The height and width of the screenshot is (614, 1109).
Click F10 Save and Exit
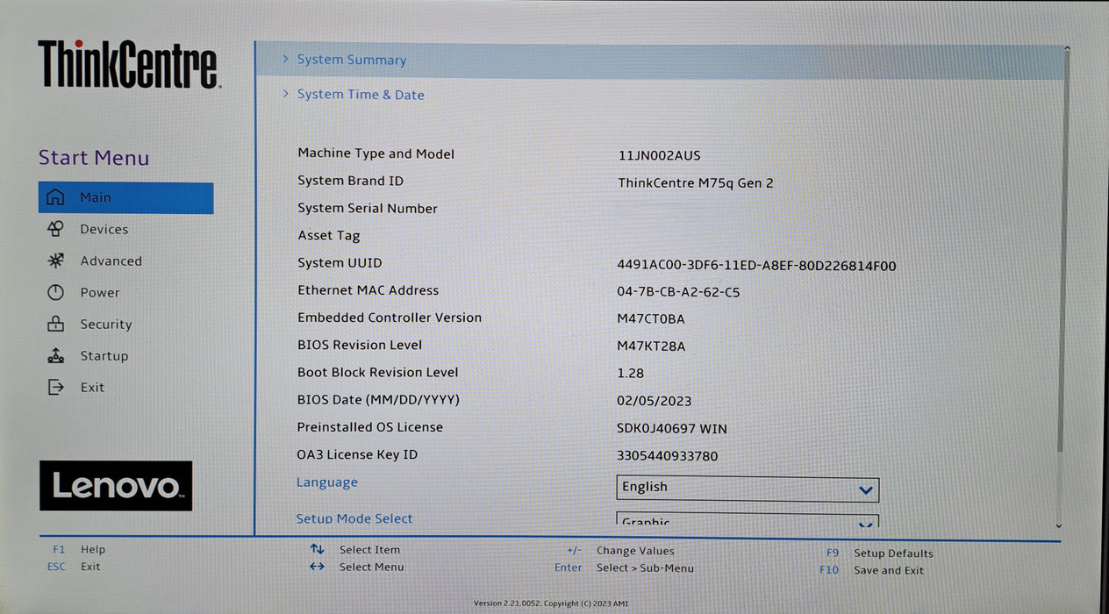coord(871,570)
